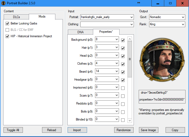Enable the BLG / CC for EMF mod
Screen dimensions: 189x137
(7, 30)
